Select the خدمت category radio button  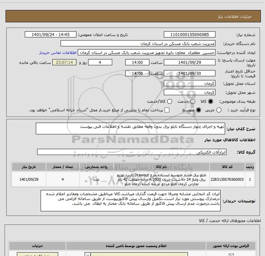193,101
